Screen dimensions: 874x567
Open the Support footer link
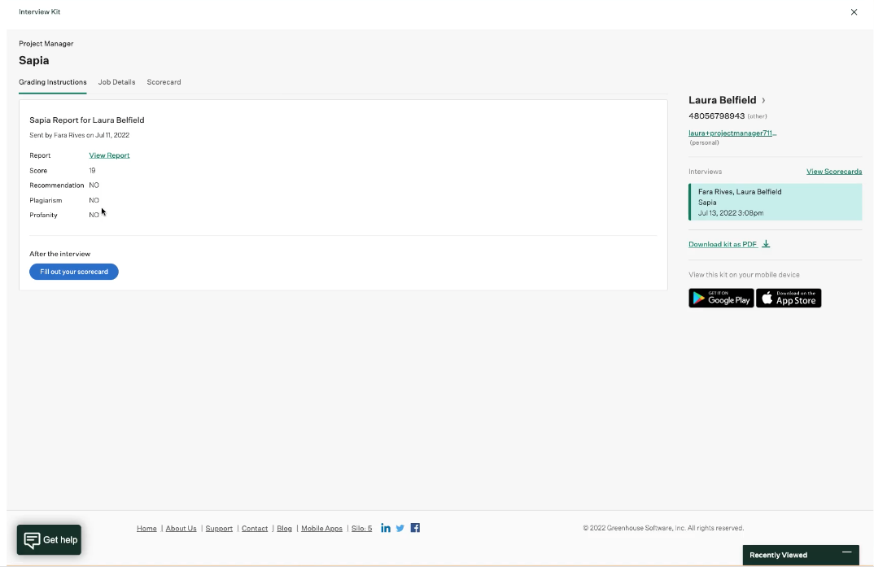pos(219,529)
